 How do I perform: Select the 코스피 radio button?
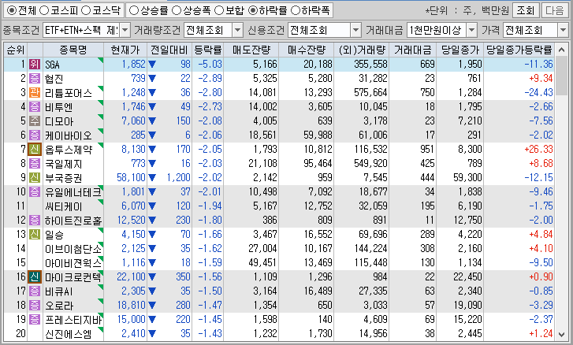[44, 10]
